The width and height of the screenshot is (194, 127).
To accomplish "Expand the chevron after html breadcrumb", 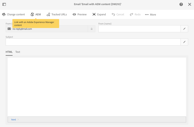I will tap(18, 120).
